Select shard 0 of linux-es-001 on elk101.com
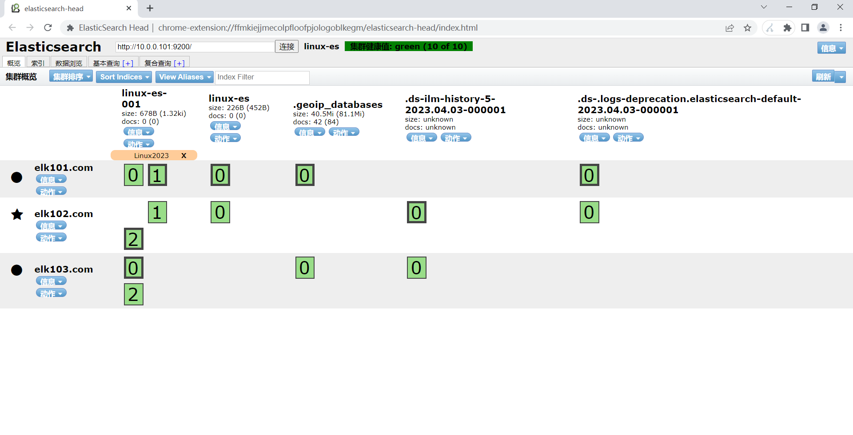This screenshot has height=435, width=853. (x=133, y=175)
